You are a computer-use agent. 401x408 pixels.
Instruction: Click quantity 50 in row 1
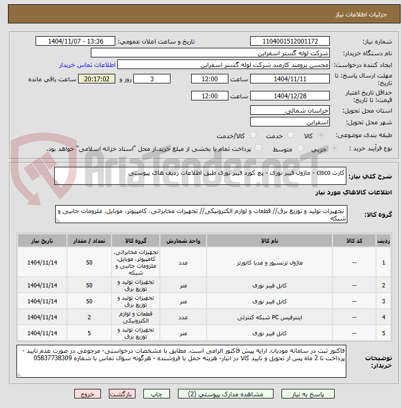coord(89,262)
